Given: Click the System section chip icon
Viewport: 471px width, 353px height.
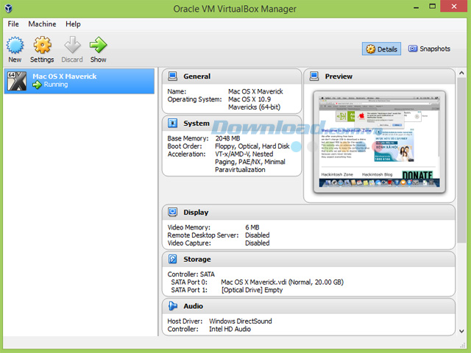Looking at the screenshot, I should tap(172, 123).
